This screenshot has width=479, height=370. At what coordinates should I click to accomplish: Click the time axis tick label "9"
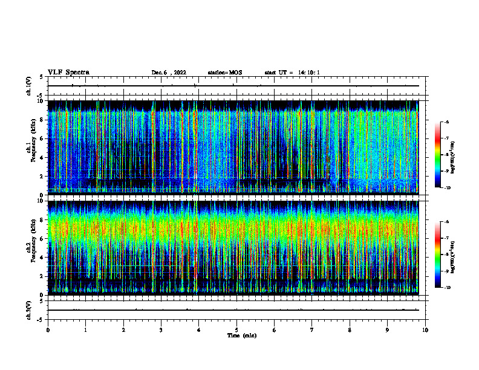pyautogui.click(x=387, y=330)
